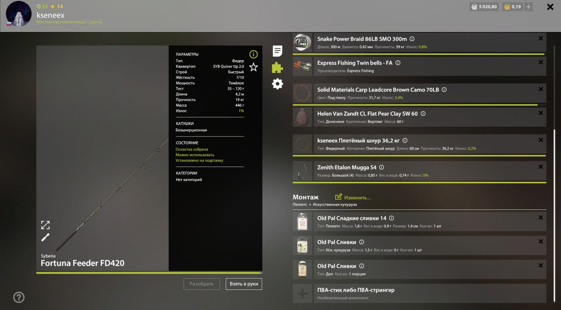Image resolution: width=561 pixels, height=310 pixels.
Task: Show info for kseneex Плетёный шнур
Action: pyautogui.click(x=405, y=140)
